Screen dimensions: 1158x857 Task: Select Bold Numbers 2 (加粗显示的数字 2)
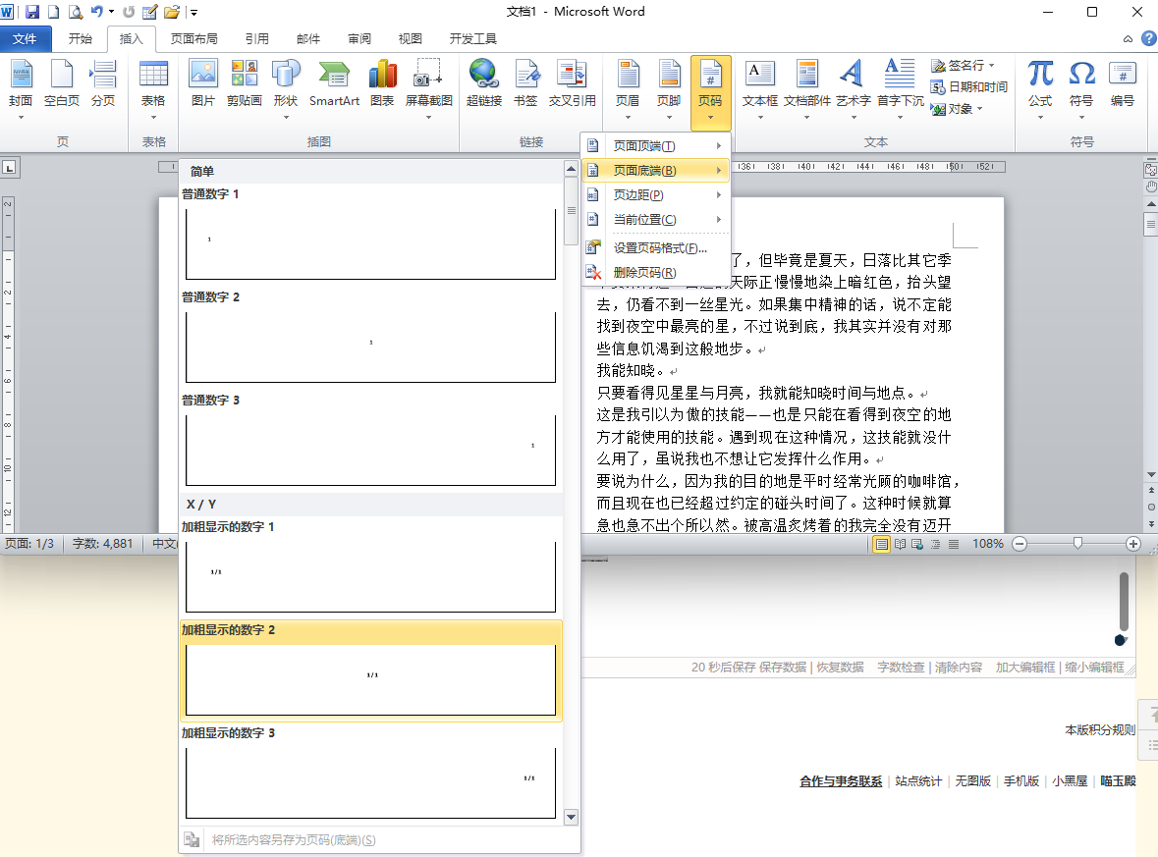(370, 670)
